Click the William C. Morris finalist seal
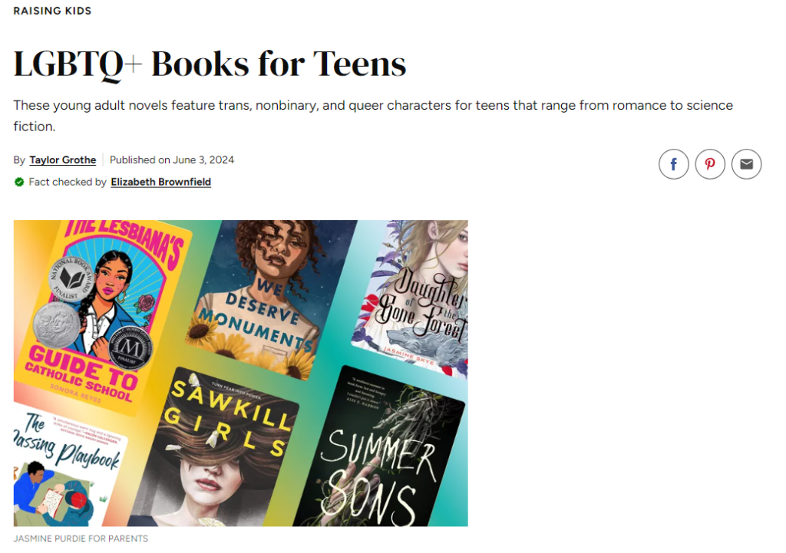This screenshot has height=553, width=786. pyautogui.click(x=130, y=347)
